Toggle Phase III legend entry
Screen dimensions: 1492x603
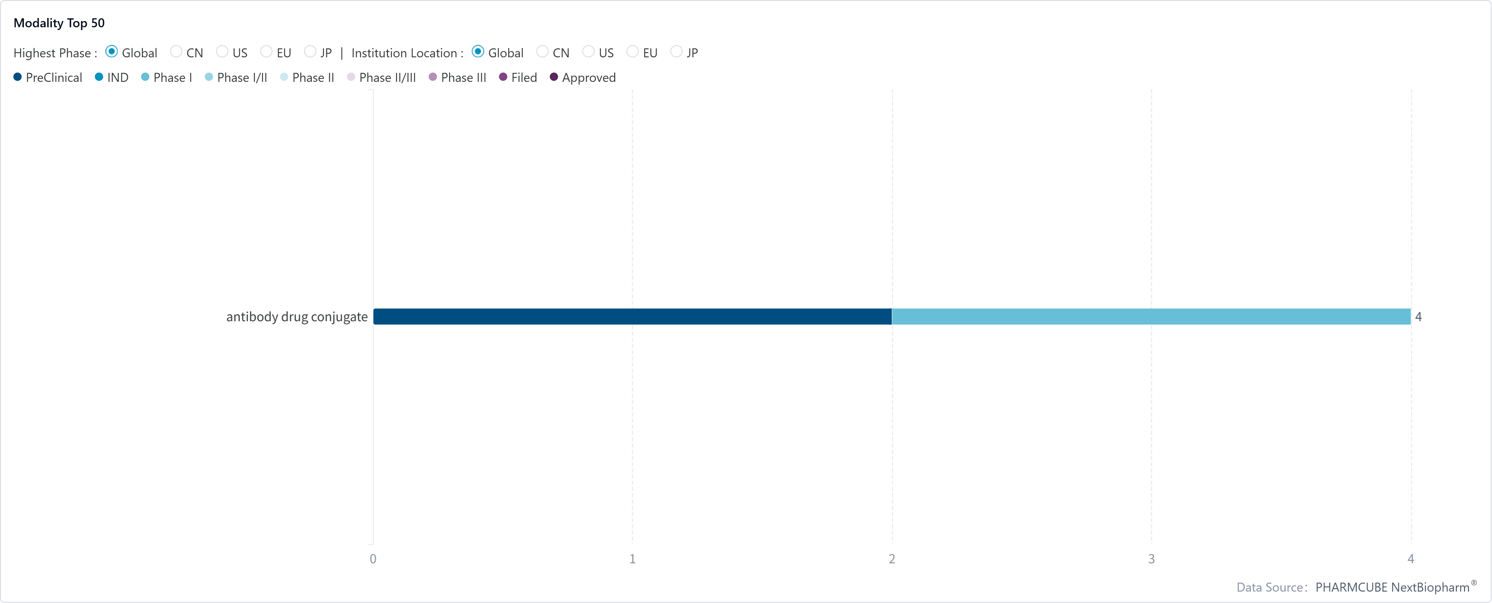(x=458, y=78)
